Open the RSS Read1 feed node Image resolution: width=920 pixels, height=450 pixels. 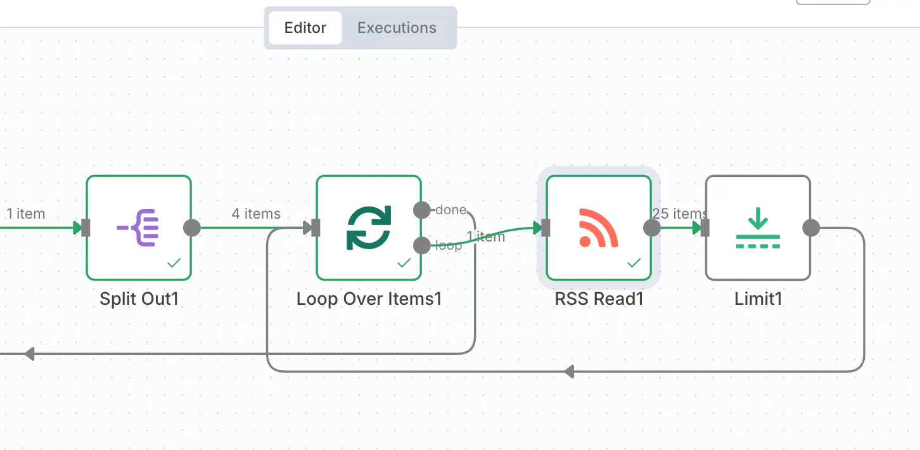point(599,228)
